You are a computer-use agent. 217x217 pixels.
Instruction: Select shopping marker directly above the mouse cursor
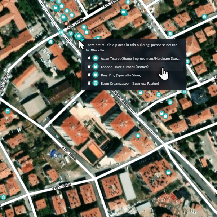click(x=79, y=36)
